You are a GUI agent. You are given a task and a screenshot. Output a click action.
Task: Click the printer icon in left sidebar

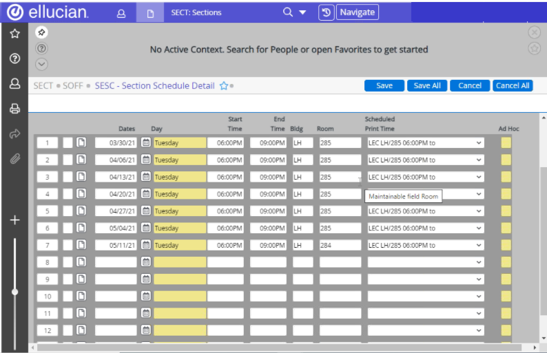click(14, 109)
